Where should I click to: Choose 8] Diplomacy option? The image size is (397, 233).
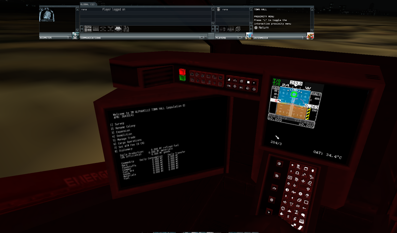pyautogui.click(x=124, y=150)
